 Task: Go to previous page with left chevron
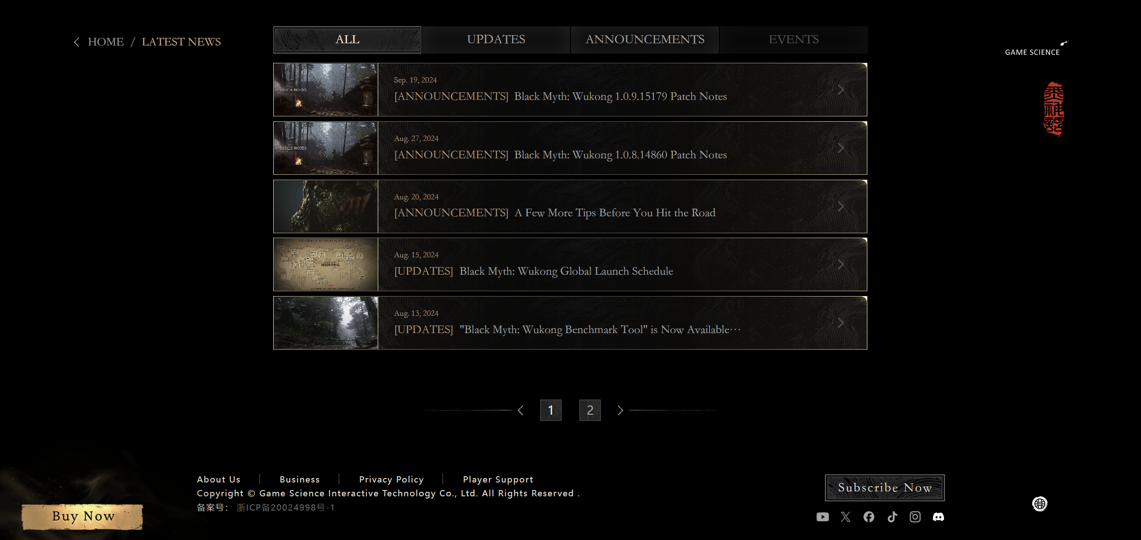521,410
